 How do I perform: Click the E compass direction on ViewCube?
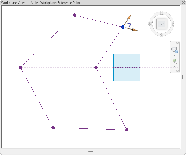pos(173,24)
